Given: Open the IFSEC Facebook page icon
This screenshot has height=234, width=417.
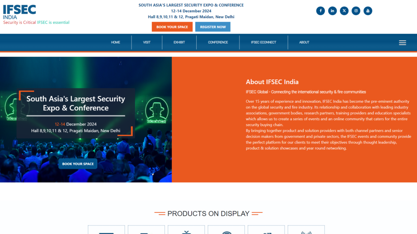Looking at the screenshot, I should click(320, 11).
